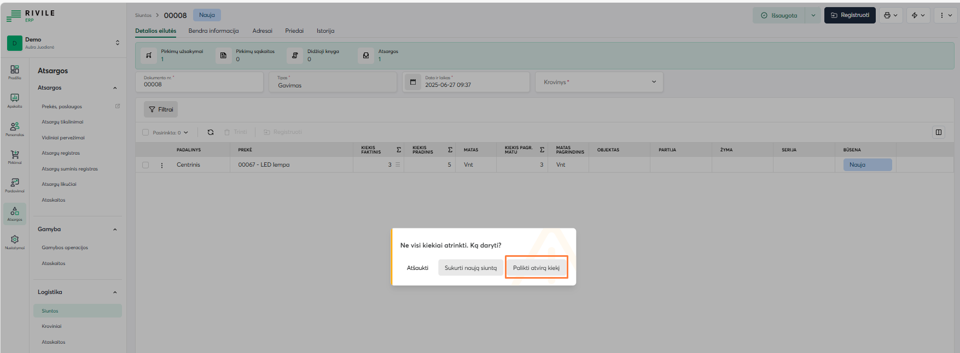Toggle the Pasirinkta select-all checkbox
The width and height of the screenshot is (960, 353).
[x=146, y=132]
